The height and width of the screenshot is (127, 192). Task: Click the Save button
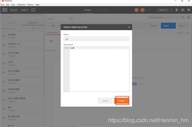pos(181,26)
